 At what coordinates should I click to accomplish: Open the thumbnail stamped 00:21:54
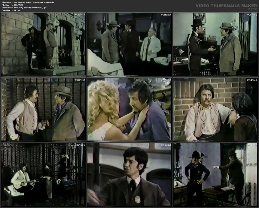[215, 44]
